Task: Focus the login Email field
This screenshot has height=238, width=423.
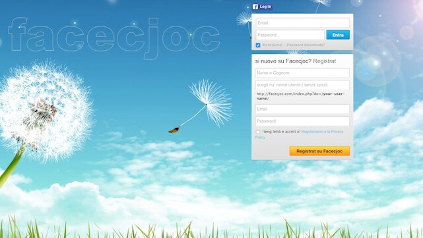Action: click(x=303, y=23)
